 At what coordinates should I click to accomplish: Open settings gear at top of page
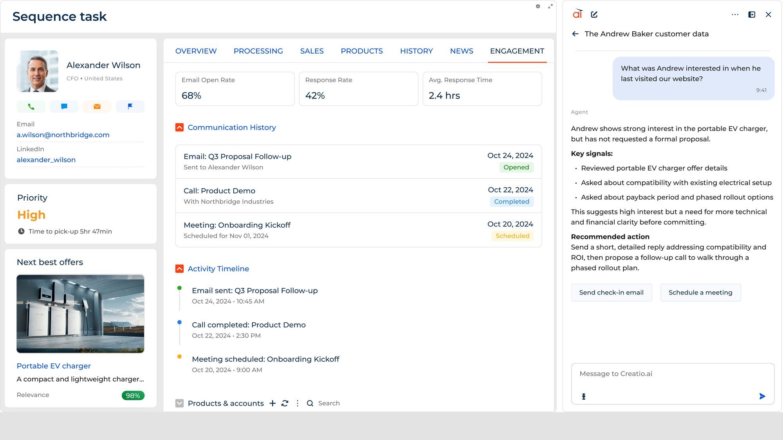538,6
